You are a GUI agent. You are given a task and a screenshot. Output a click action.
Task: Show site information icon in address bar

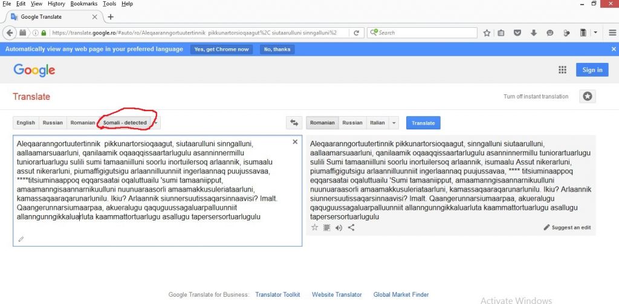coord(36,33)
